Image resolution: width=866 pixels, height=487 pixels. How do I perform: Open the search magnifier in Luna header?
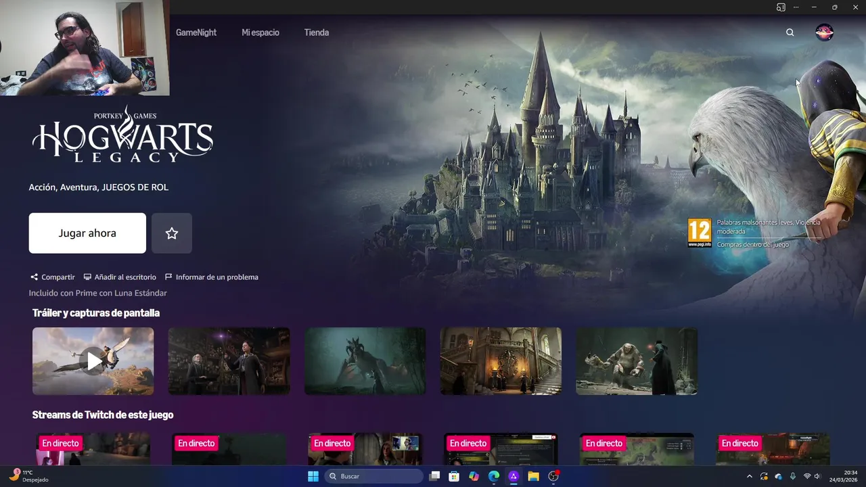click(x=790, y=32)
